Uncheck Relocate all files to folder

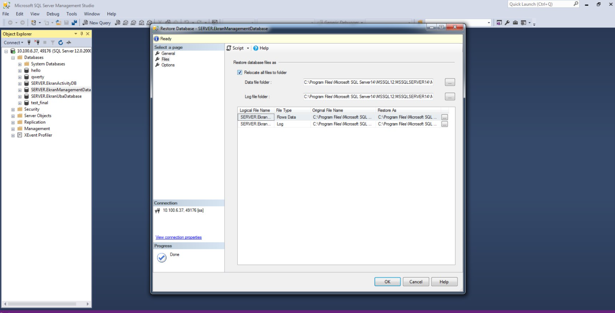[240, 73]
